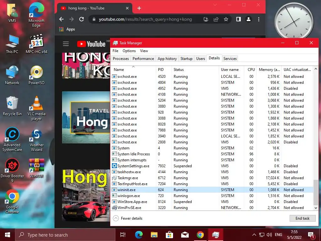Close the hong kong - YouTube tab

coord(127,8)
